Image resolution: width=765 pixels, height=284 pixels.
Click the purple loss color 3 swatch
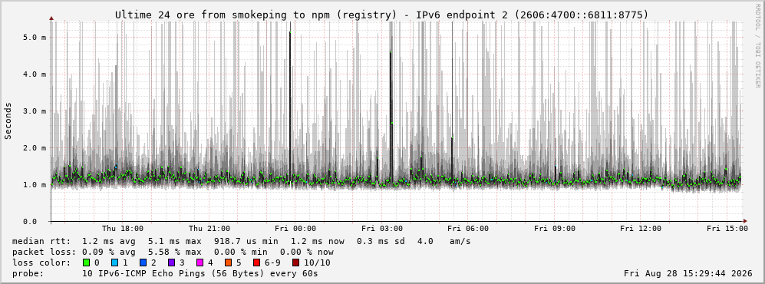(x=171, y=263)
